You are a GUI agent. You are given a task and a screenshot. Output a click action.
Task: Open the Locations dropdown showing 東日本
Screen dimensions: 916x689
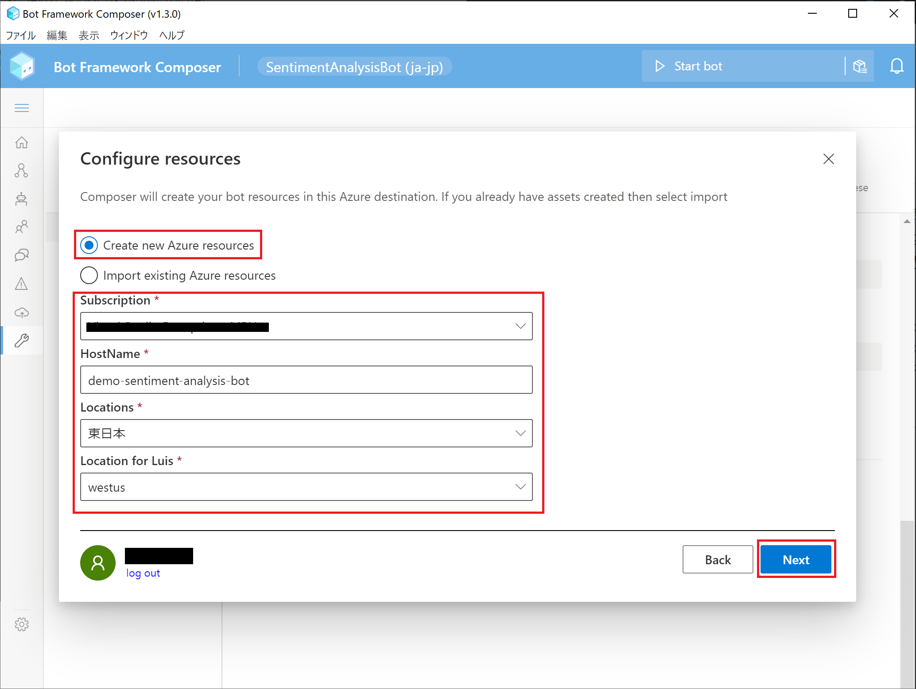click(306, 433)
